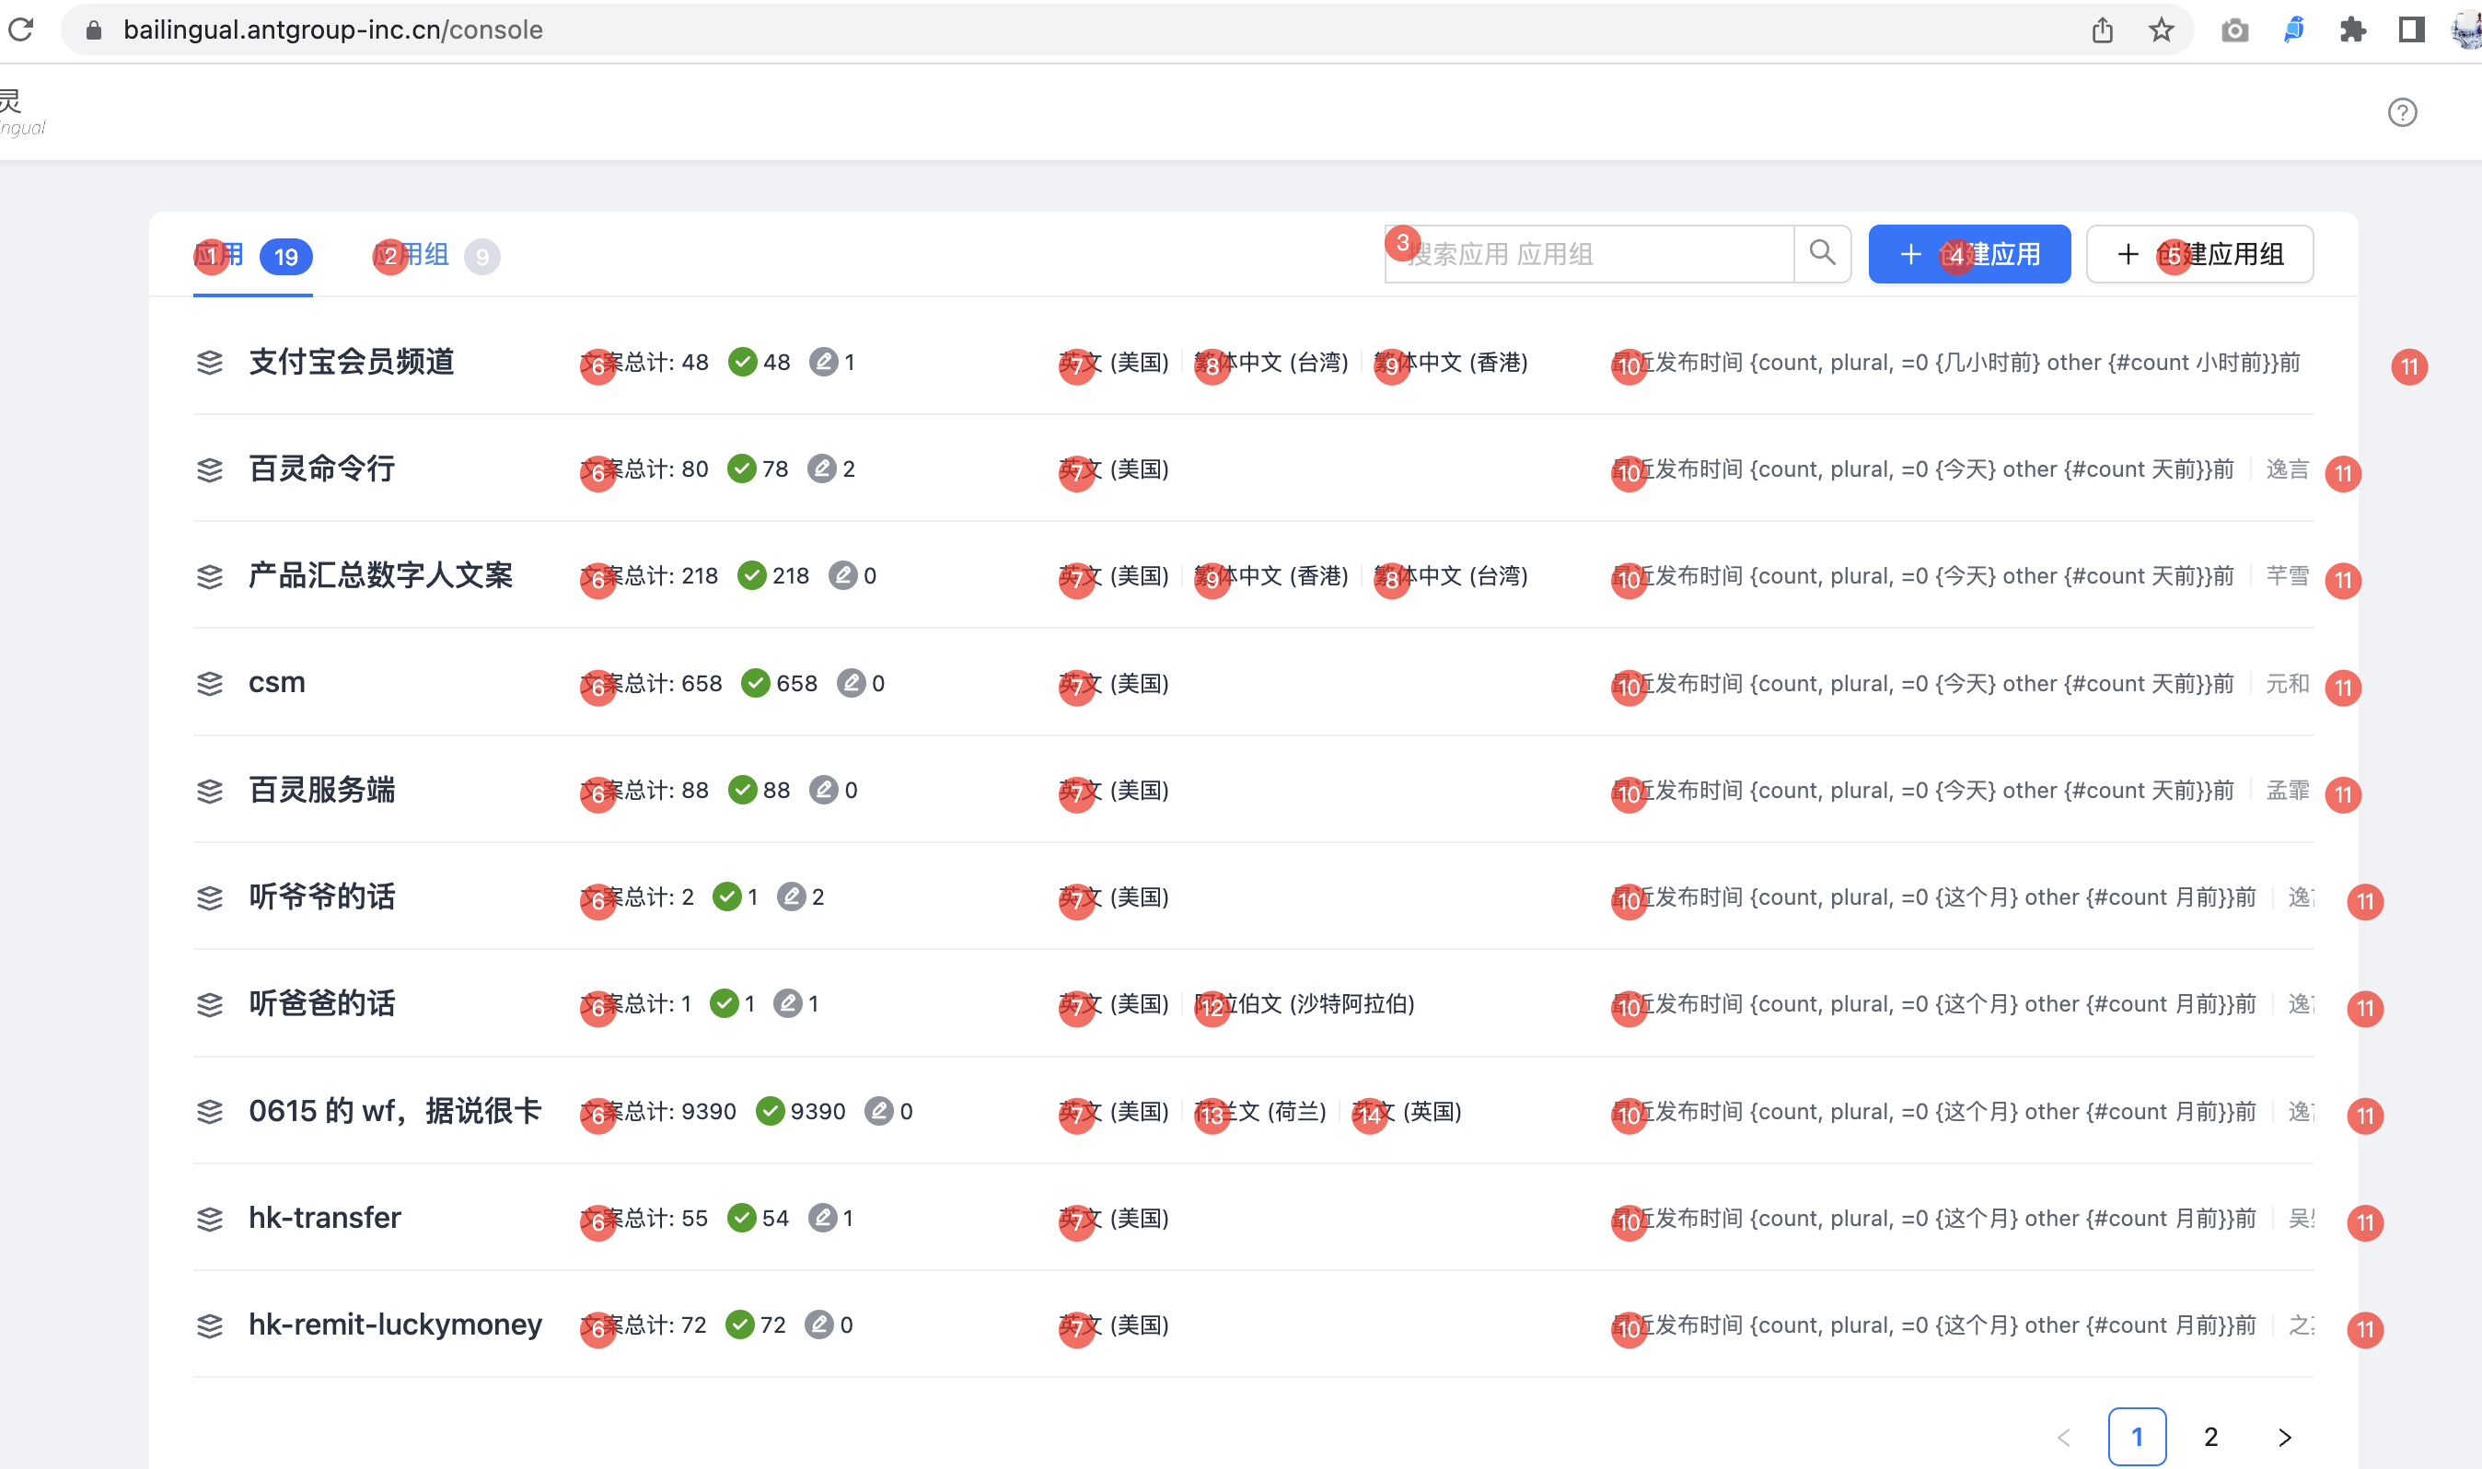Open the hk-remit-luckymoney application
The image size is (2482, 1469).
tap(395, 1324)
